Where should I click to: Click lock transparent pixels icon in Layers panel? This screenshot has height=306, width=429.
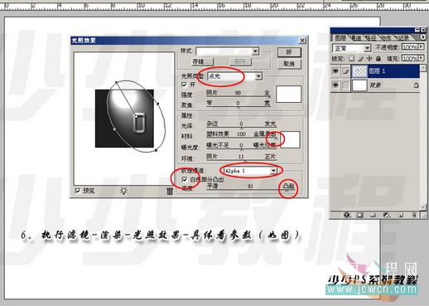point(351,58)
